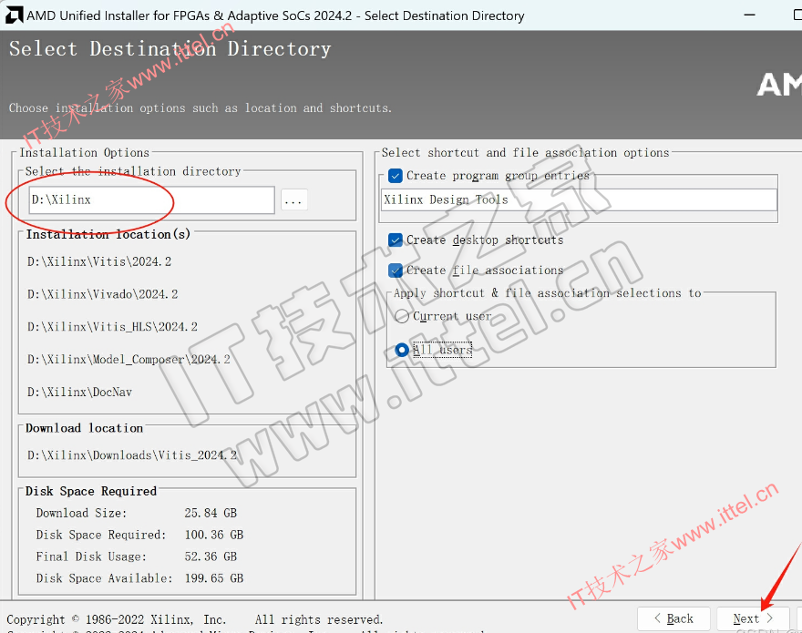Click download location D:\Xilinx\Downloads\Vitis_2024.2
The height and width of the screenshot is (633, 802).
click(132, 455)
